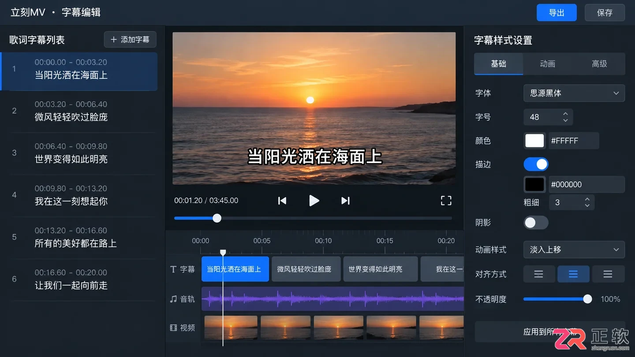This screenshot has height=357, width=635.
Task: Decrease the 字号 font size value
Action: pyautogui.click(x=566, y=120)
